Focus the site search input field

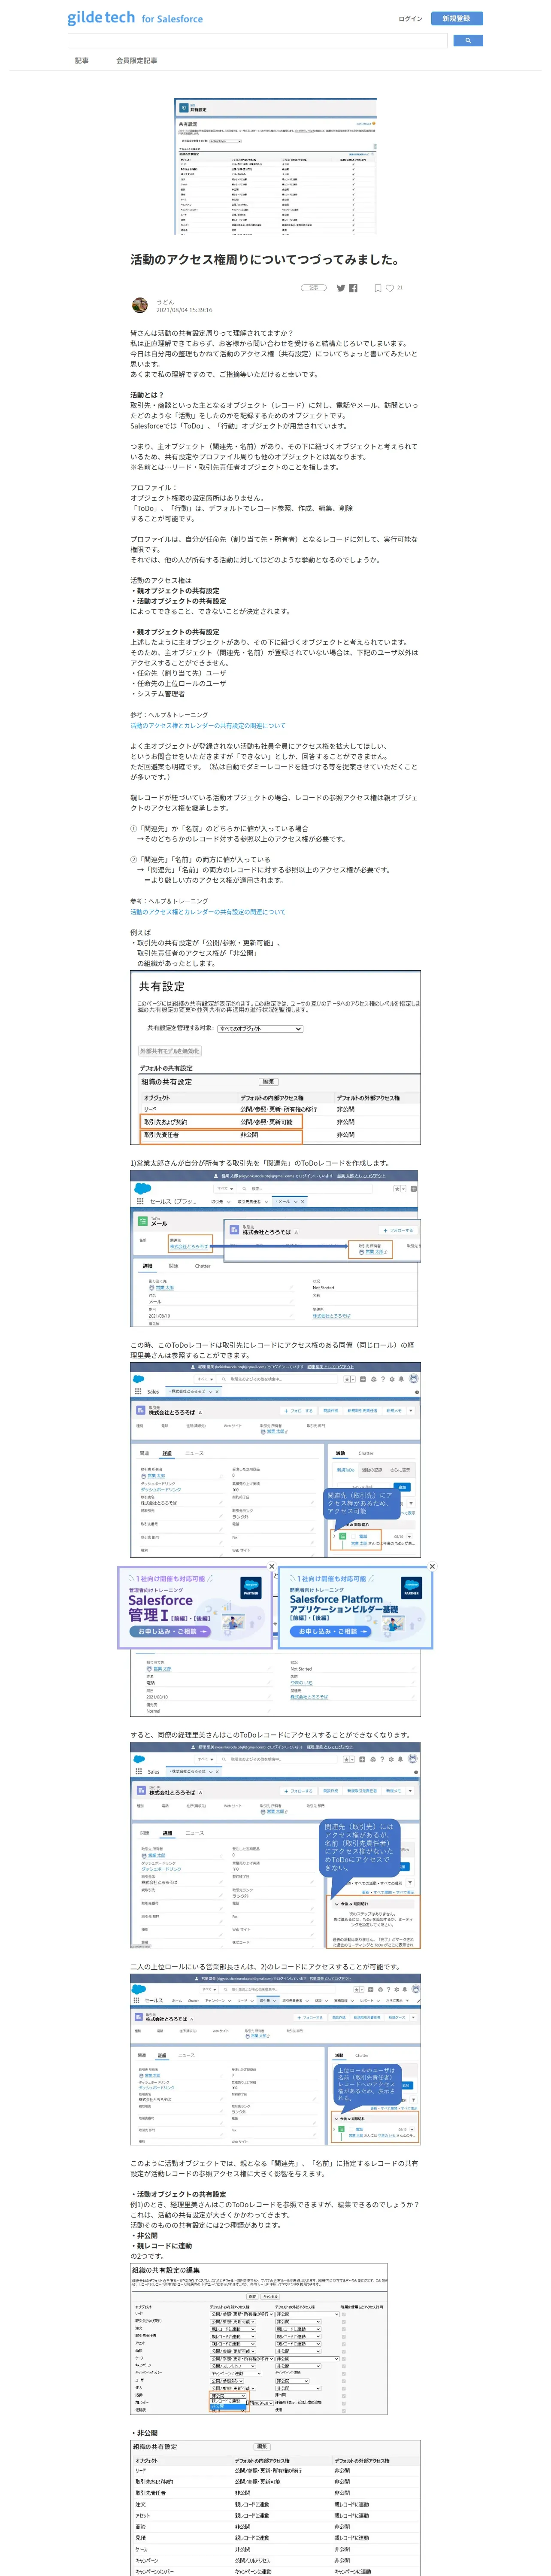[x=257, y=41]
